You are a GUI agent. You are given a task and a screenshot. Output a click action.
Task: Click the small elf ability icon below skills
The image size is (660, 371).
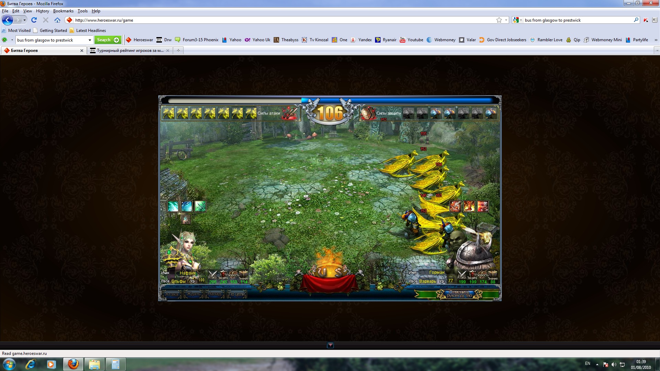tap(186, 219)
